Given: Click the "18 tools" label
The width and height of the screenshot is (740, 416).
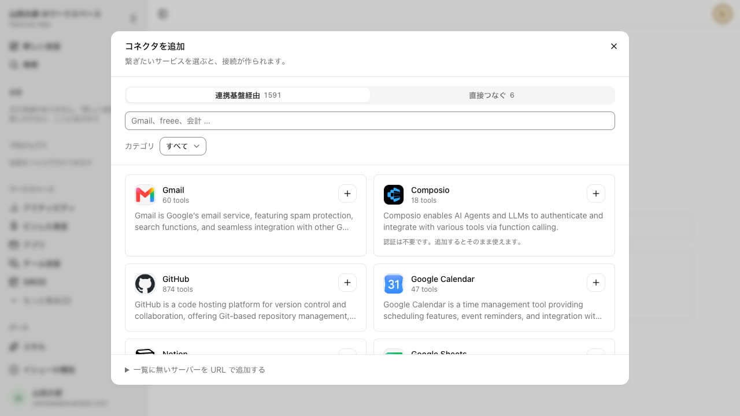Looking at the screenshot, I should pos(424,200).
